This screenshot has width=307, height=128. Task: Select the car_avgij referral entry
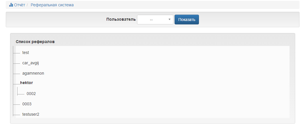31,63
